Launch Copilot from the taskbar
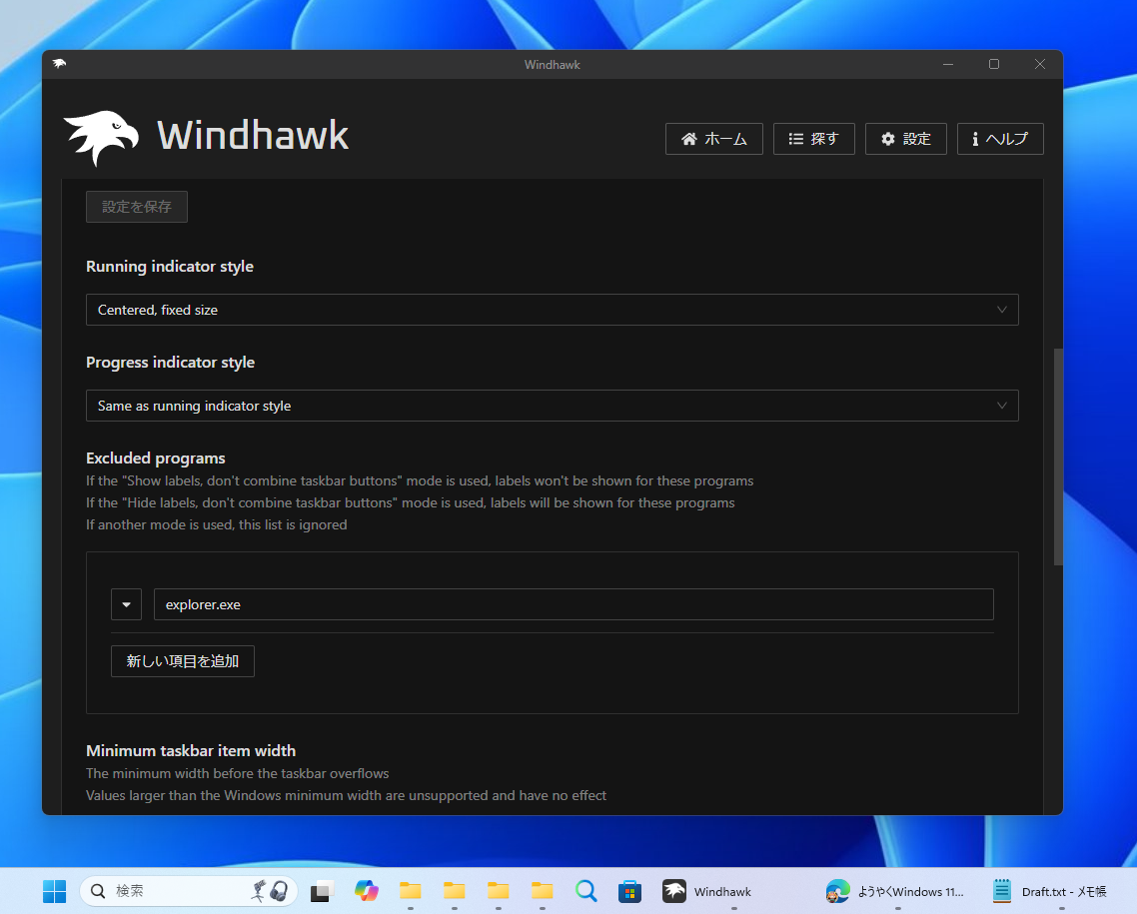This screenshot has height=914, width=1137. point(367,891)
